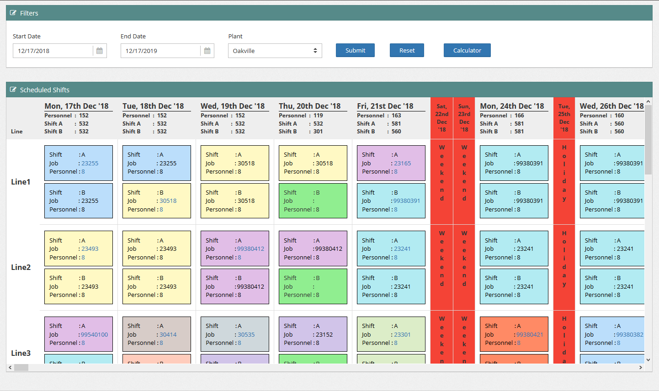Screen dimensions: 659x391
Task: Click the Line3 row label
Action: click(x=21, y=353)
